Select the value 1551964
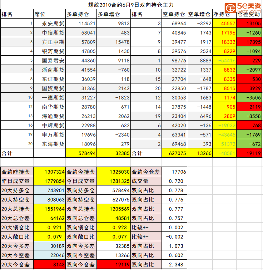The height and width of the screenshot is (270, 263). click(x=50, y=209)
